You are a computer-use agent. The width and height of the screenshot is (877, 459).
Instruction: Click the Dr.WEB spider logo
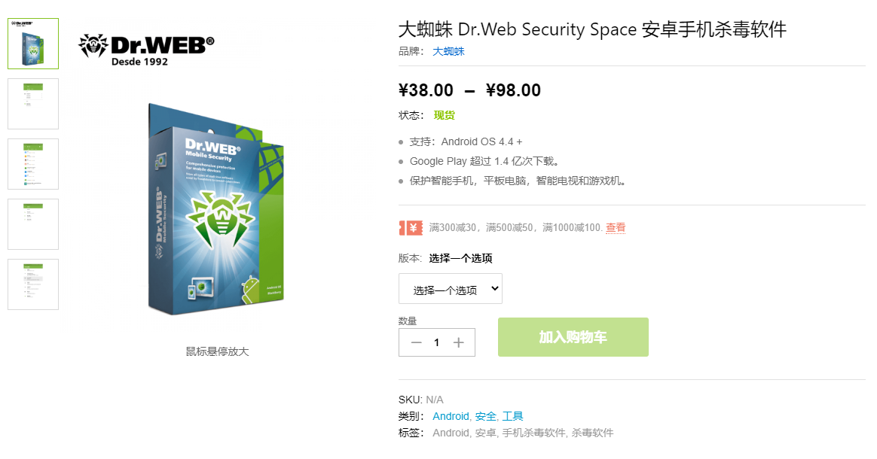(146, 49)
